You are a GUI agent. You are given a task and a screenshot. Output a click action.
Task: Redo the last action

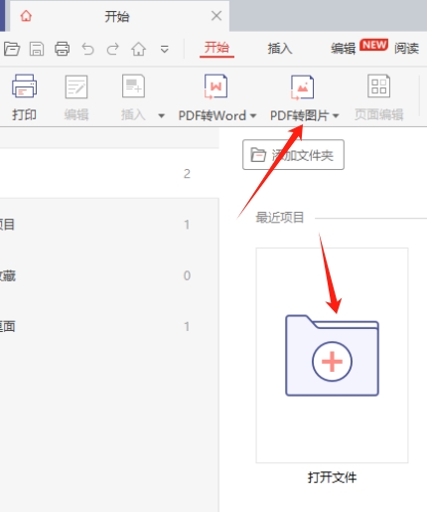[113, 49]
